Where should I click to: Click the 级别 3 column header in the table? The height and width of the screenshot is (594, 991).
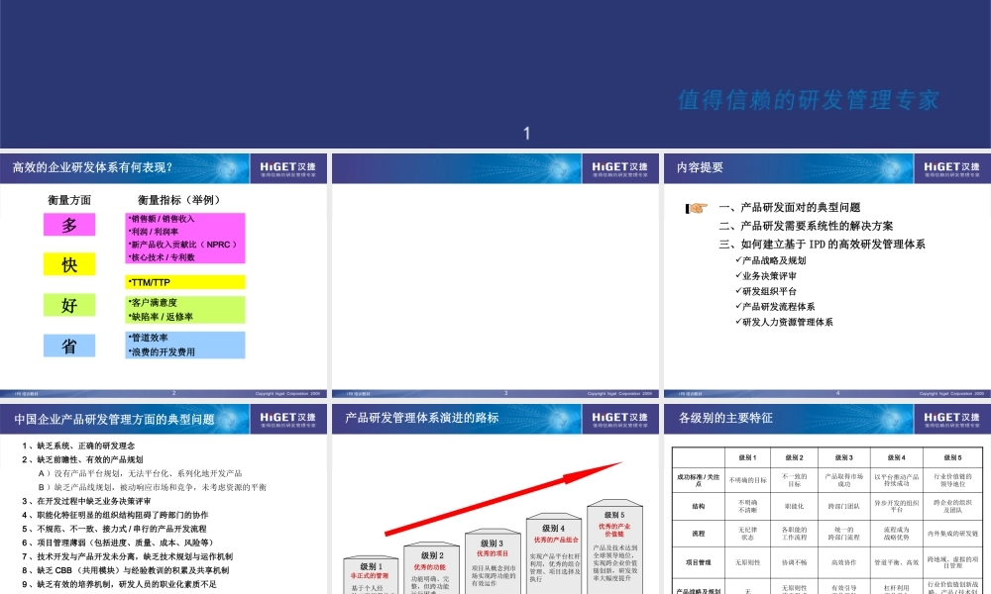pyautogui.click(x=843, y=457)
